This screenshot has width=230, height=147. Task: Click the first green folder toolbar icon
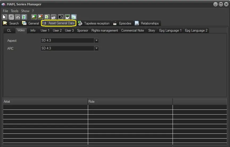(x=34, y=17)
